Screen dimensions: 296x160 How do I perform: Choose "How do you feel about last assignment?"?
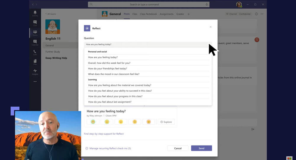149,102
